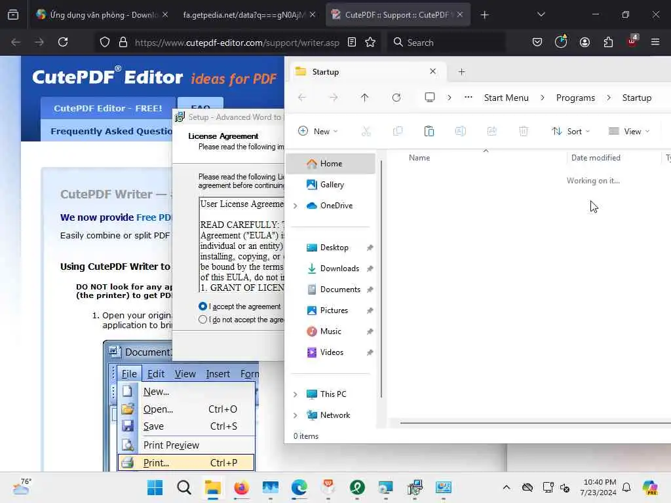Open the weather widget showing 76°
The height and width of the screenshot is (503, 671).
22,487
